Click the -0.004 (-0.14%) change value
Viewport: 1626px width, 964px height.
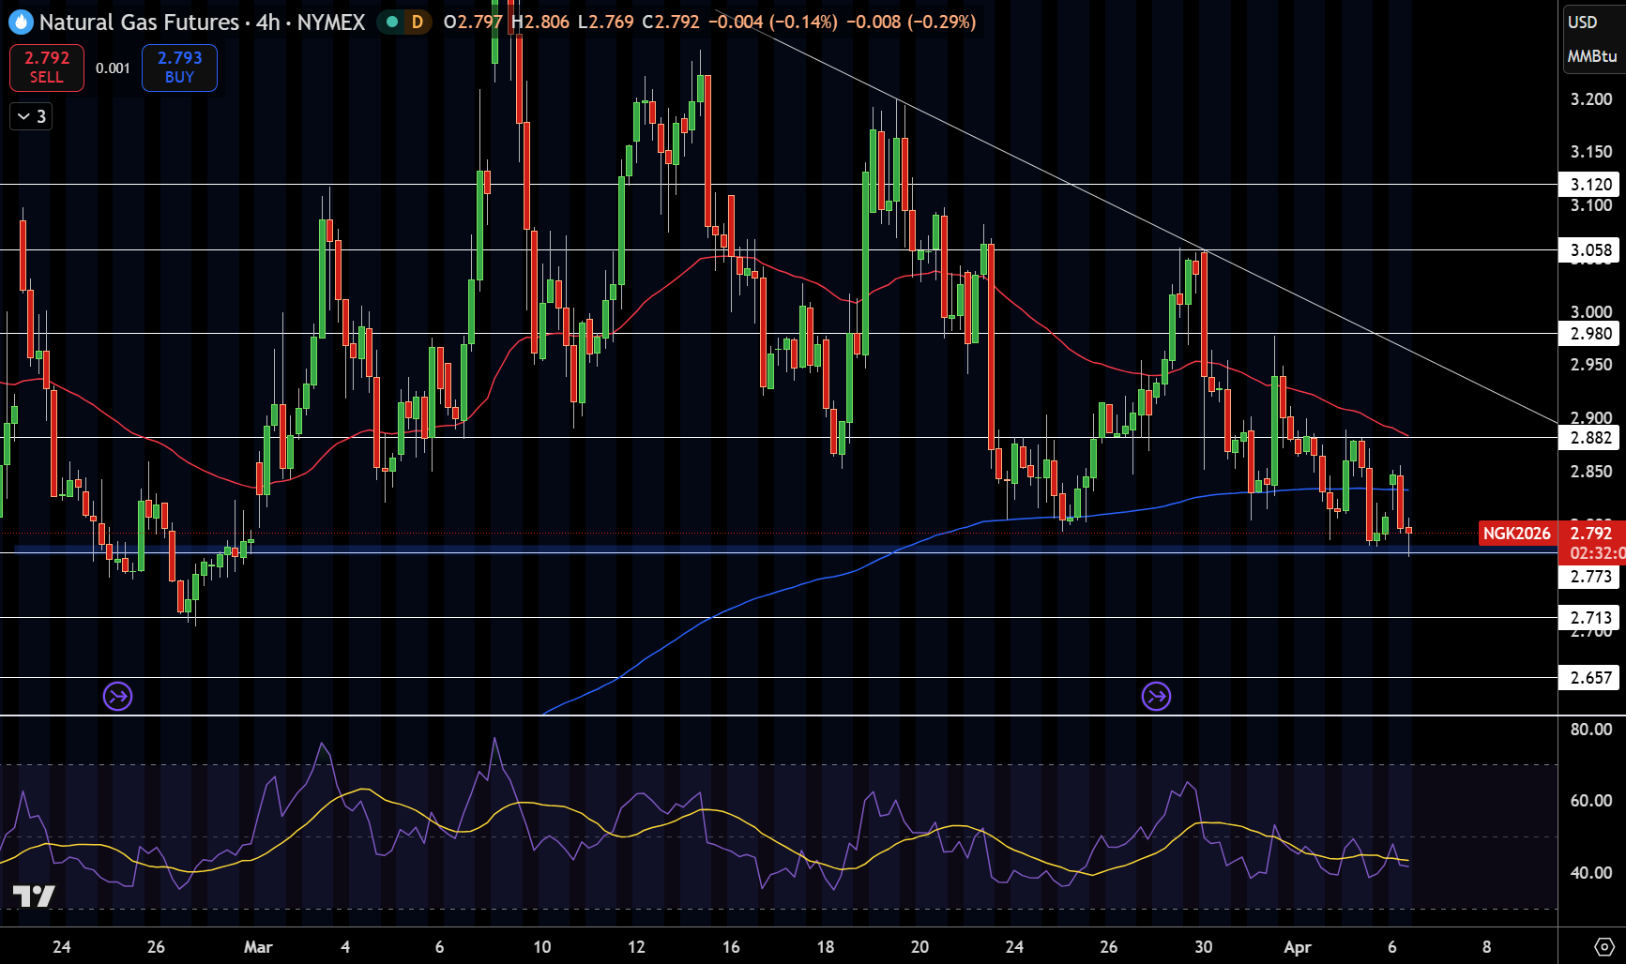(772, 22)
